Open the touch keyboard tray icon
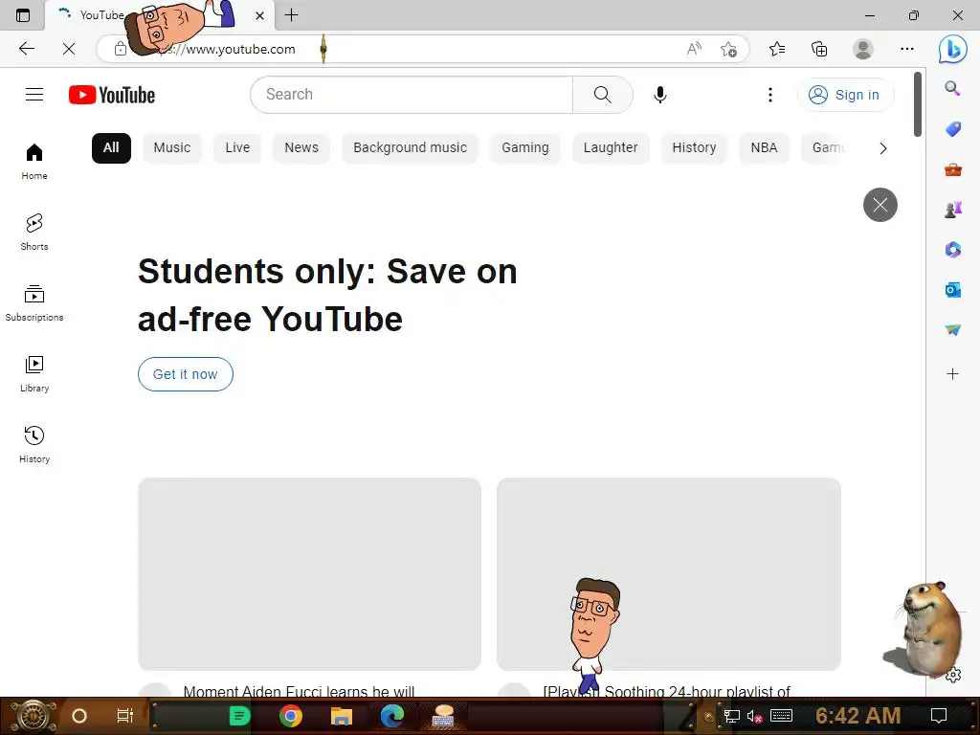The image size is (980, 735). (x=781, y=716)
